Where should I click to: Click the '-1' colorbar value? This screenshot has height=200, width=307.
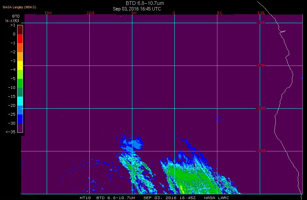pyautogui.click(x=13, y=43)
